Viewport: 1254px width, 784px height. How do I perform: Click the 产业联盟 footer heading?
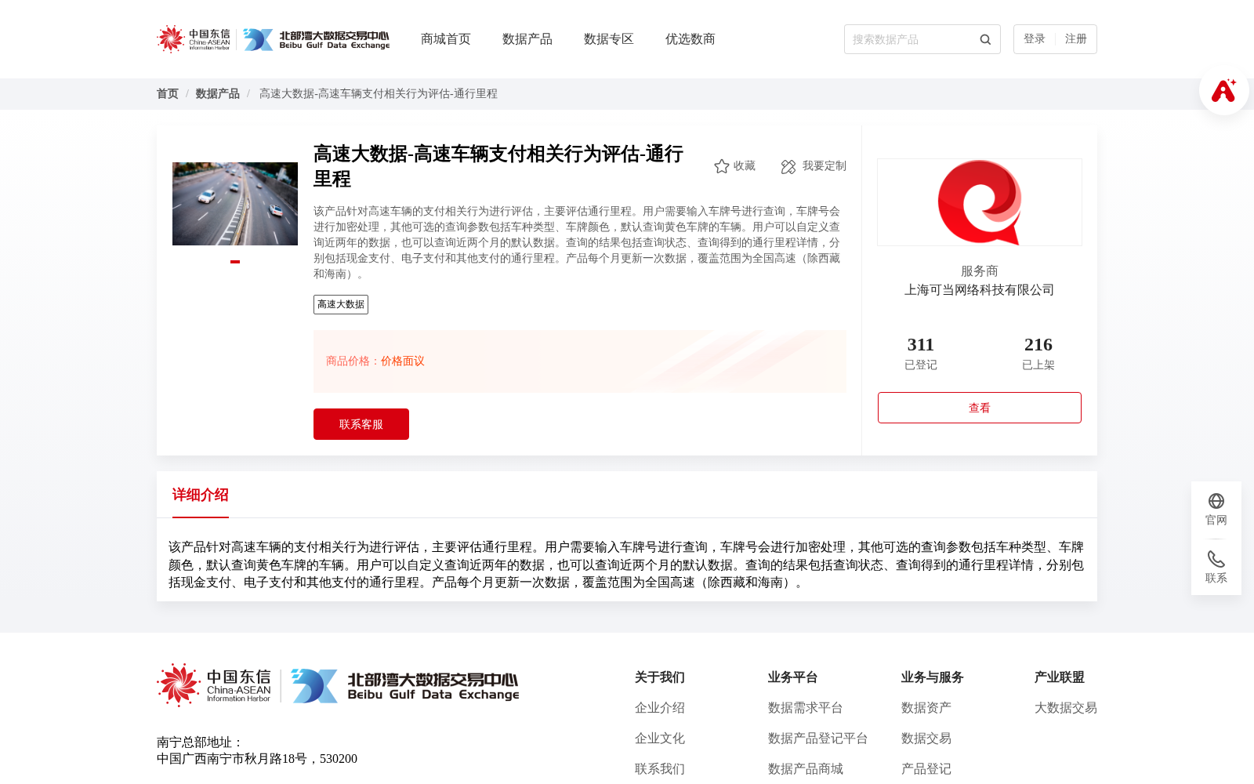pyautogui.click(x=1060, y=677)
